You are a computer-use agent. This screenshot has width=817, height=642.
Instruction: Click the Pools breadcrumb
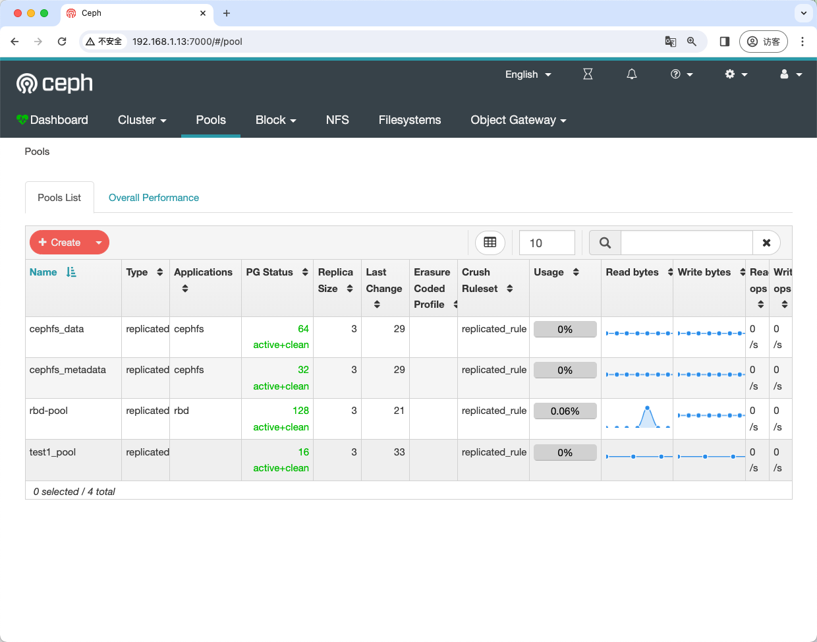[x=37, y=152]
